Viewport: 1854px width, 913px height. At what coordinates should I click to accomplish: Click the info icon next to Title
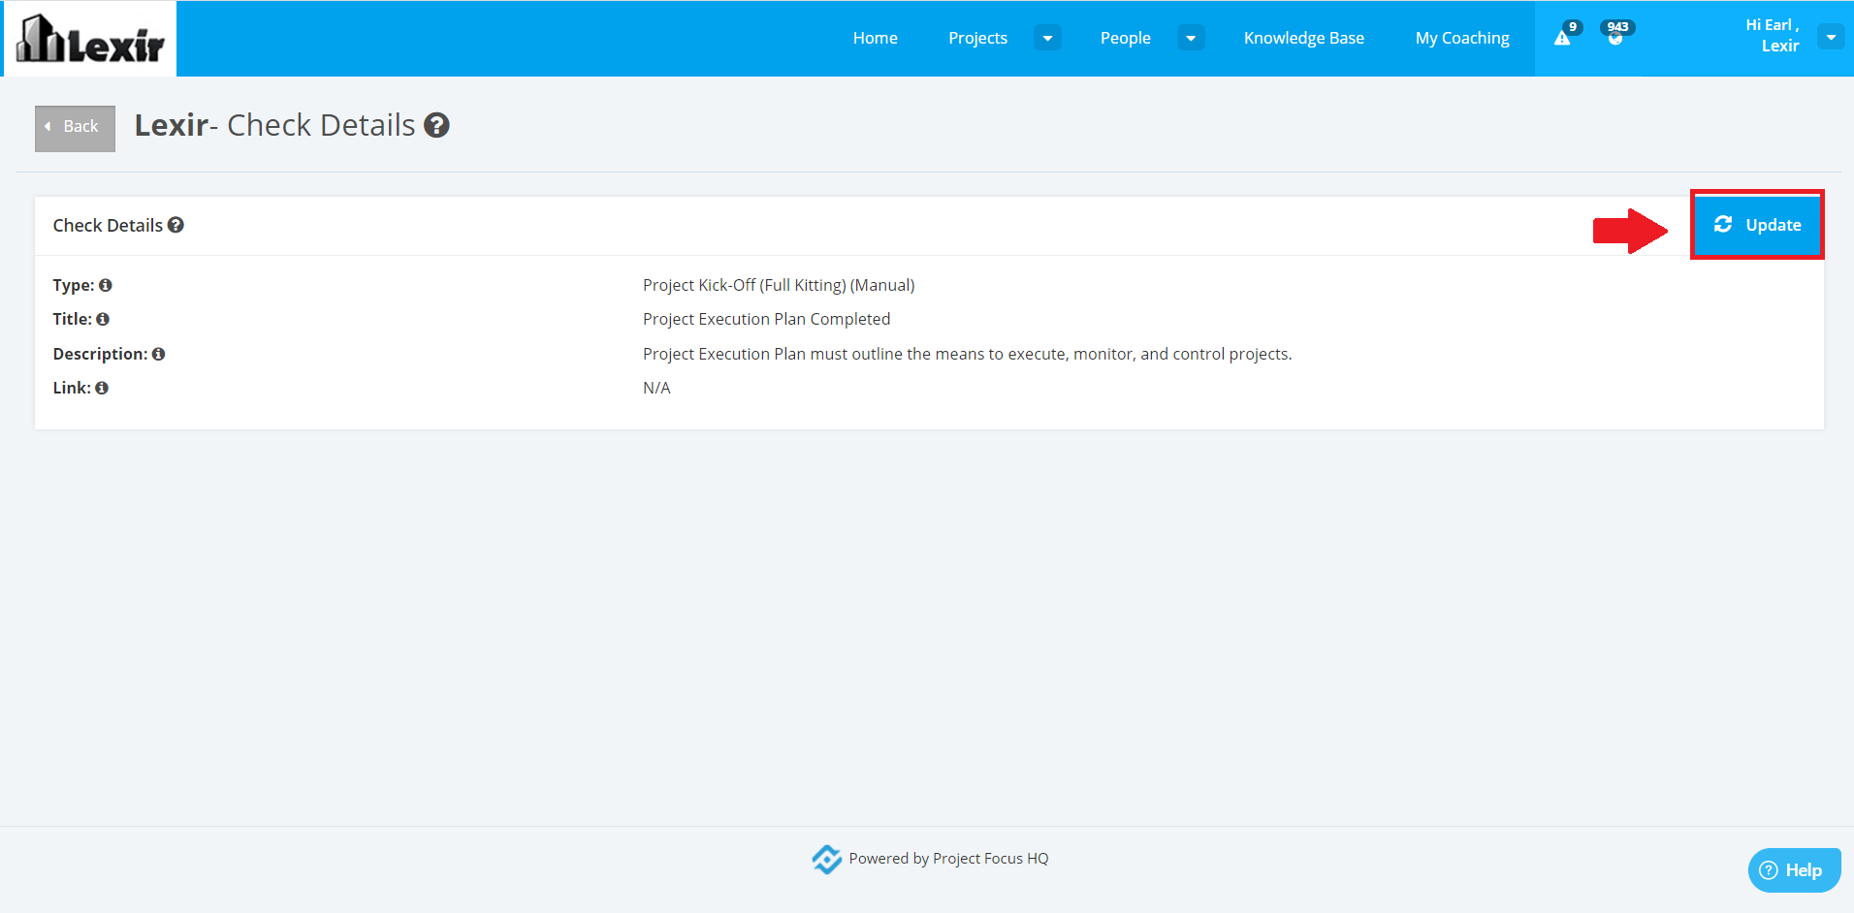(x=103, y=319)
